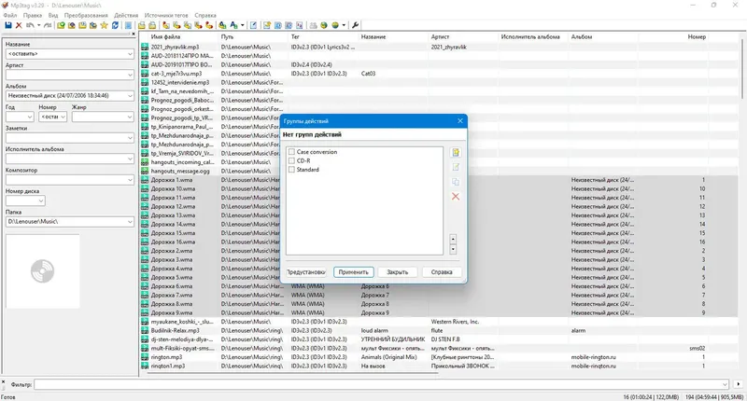Screen dimensions: 747x401
Task: Select the file 2021_zhyravlik.mp3
Action: pyautogui.click(x=175, y=47)
